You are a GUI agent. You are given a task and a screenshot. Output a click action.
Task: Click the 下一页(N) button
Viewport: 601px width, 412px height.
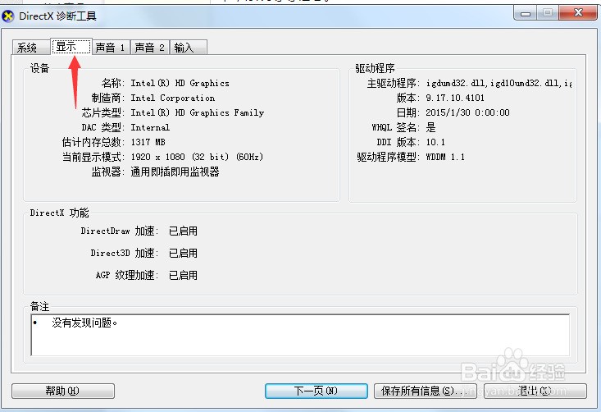[x=316, y=391]
